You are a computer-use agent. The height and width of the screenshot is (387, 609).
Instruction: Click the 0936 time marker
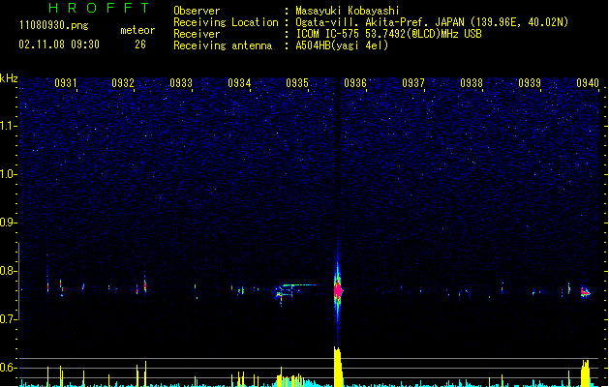[x=355, y=83]
